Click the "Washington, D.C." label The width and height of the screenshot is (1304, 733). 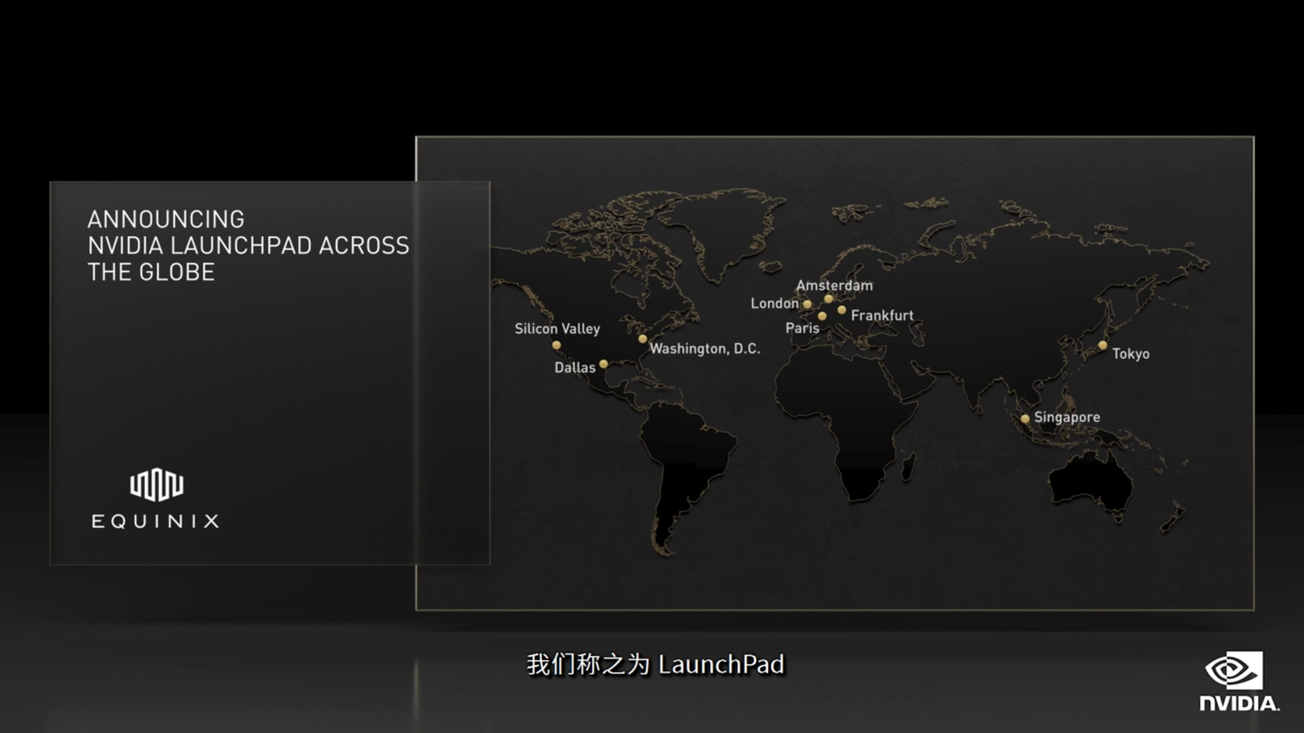705,349
